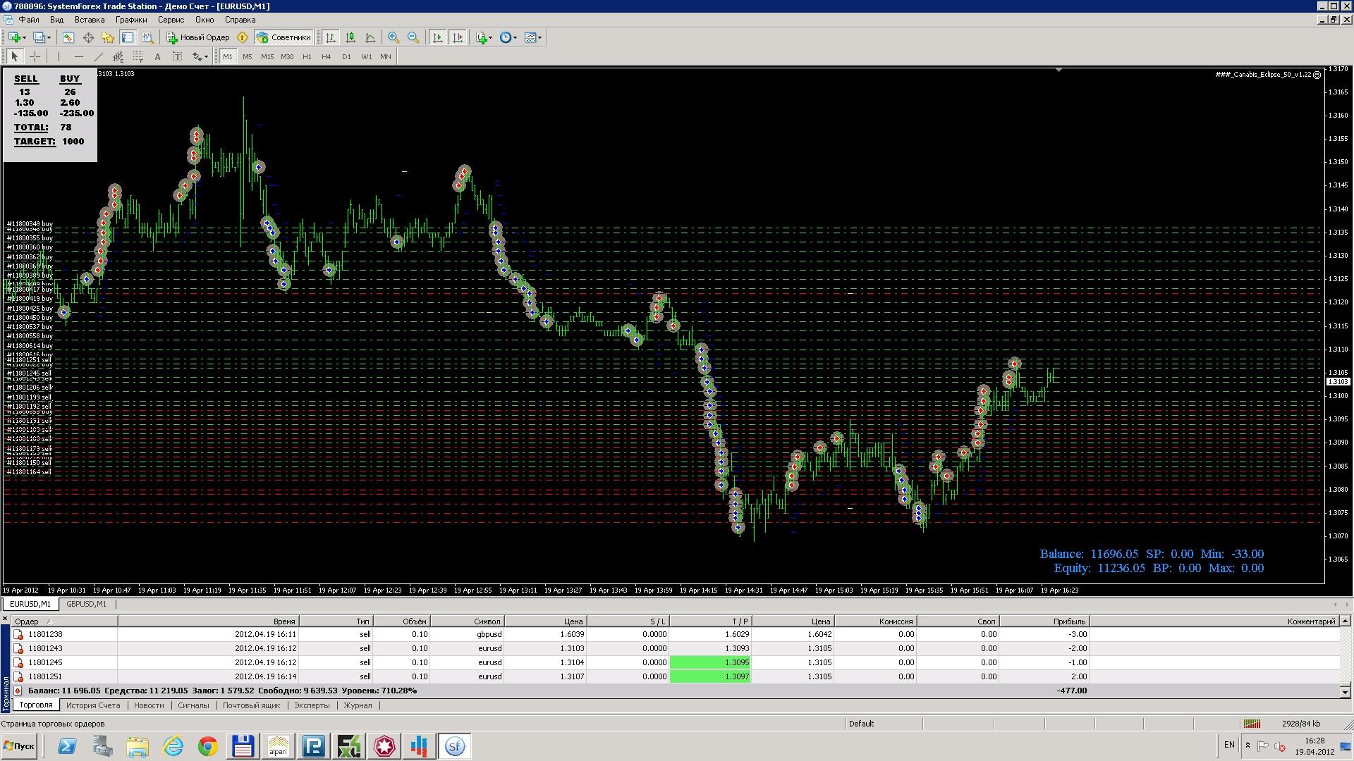This screenshot has width=1354, height=761.
Task: Sort orders by Прибыль column header
Action: [x=1044, y=621]
